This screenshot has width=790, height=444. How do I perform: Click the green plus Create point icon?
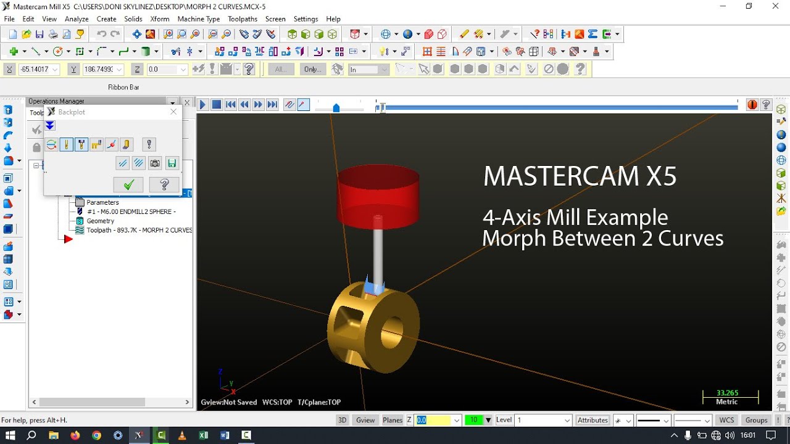14,52
